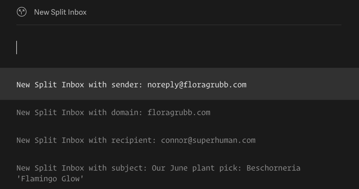Screen dimensions: 359x189
Task: Click the word "domain:" in the second suggestion
Action: [x=127, y=113]
